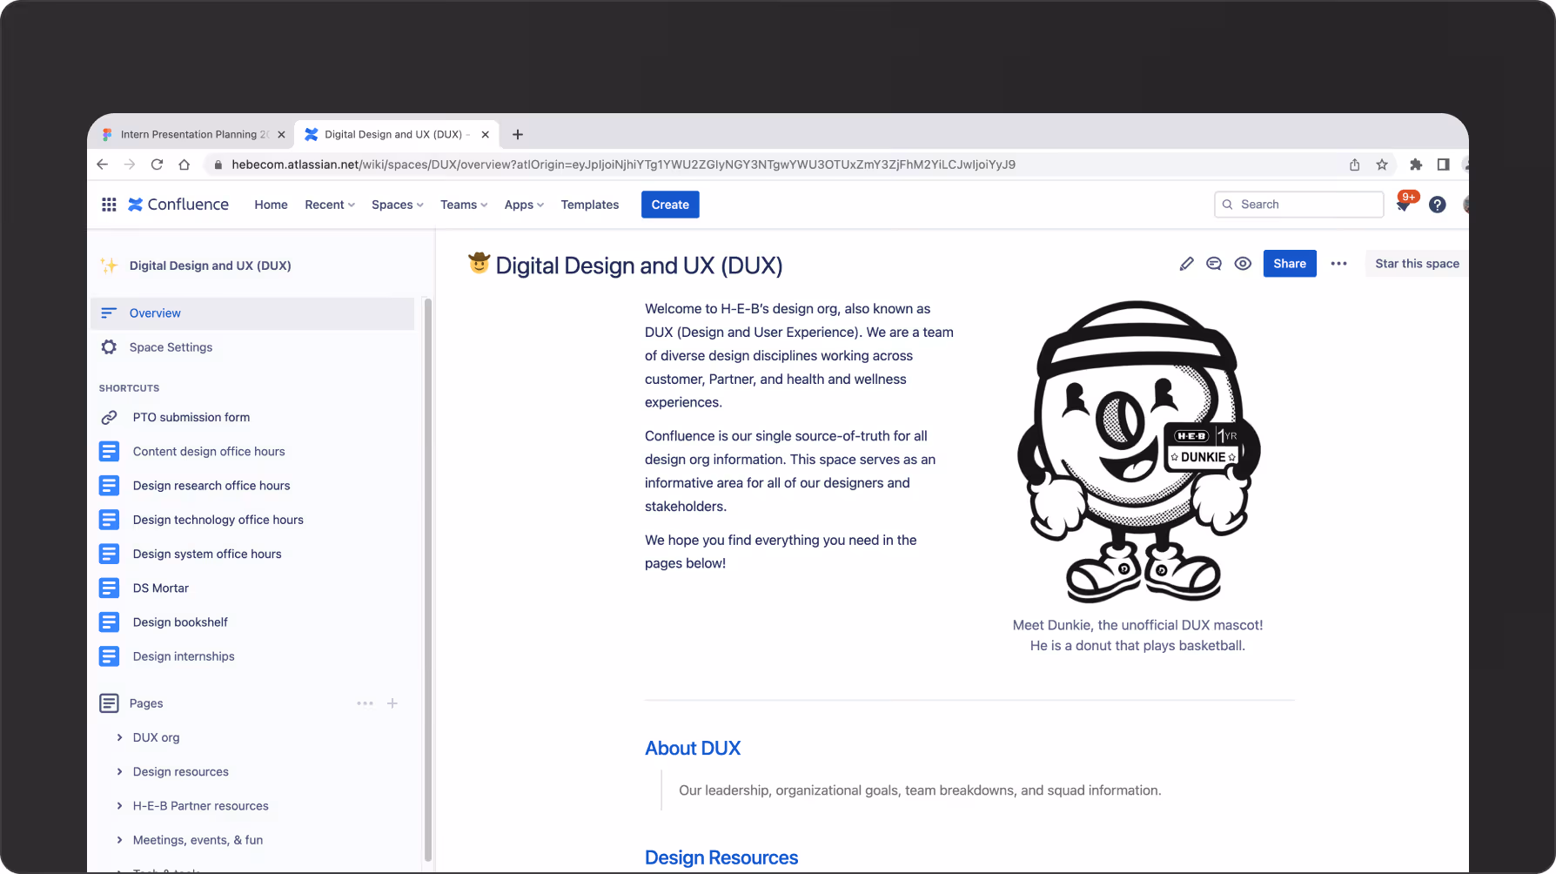The image size is (1556, 874).
Task: Star this space
Action: [x=1417, y=263]
